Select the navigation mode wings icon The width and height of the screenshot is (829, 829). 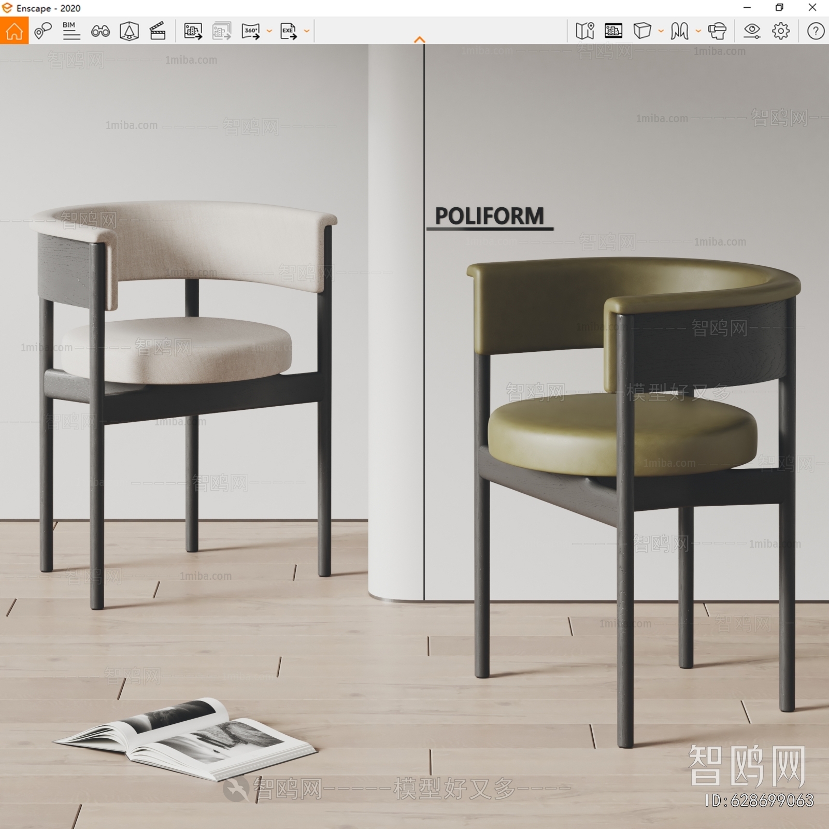[x=679, y=31]
